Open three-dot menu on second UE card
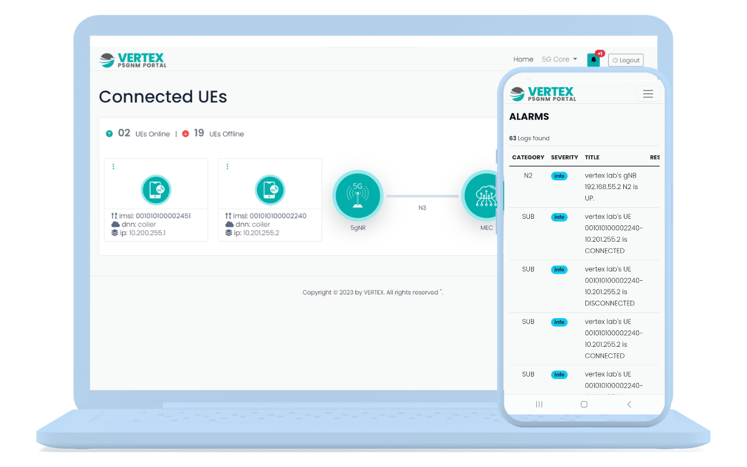The image size is (747, 467). [x=227, y=166]
